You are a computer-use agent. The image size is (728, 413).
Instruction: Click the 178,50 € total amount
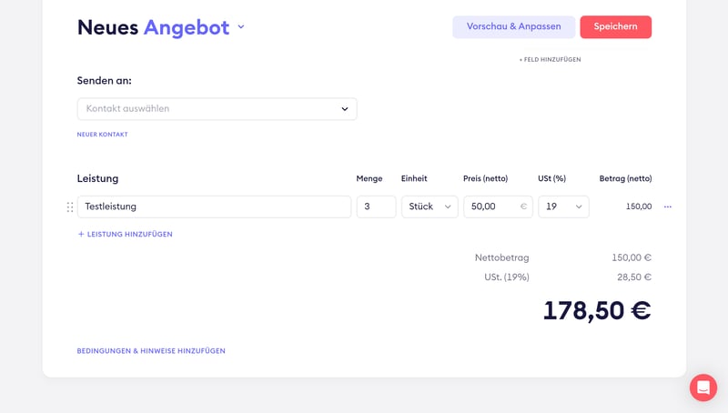point(596,311)
